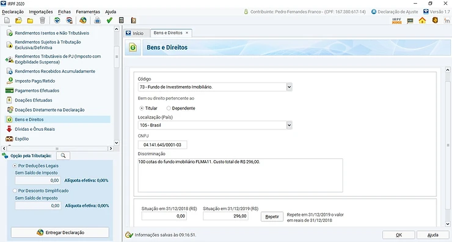452x242 pixels.
Task: Click Entregar Declaração button
Action: [60, 232]
